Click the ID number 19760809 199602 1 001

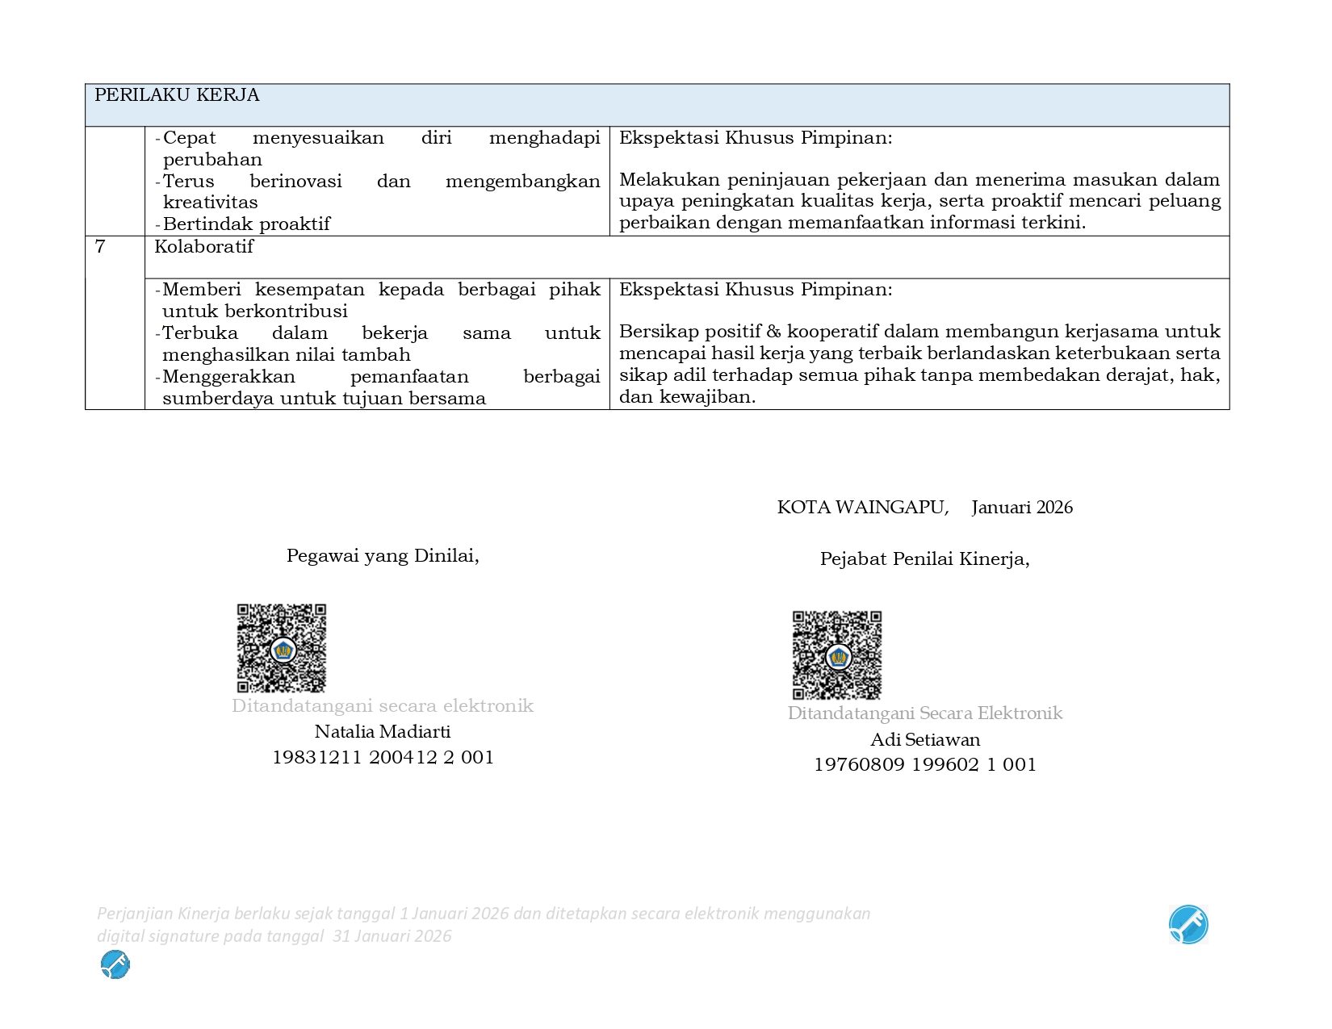(x=925, y=765)
